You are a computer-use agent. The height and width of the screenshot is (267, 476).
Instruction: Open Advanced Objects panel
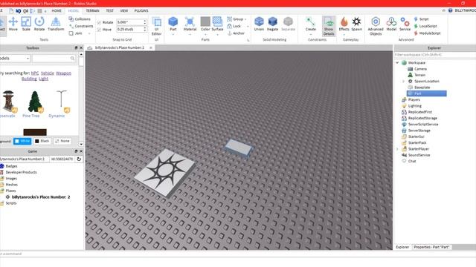click(x=376, y=27)
